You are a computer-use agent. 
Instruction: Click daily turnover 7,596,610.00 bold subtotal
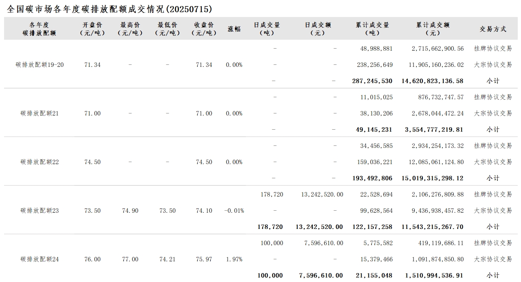point(321,276)
